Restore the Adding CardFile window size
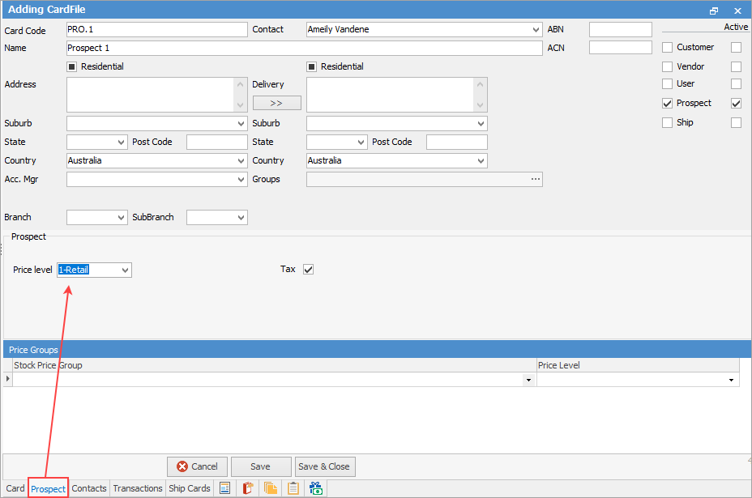 [x=714, y=11]
